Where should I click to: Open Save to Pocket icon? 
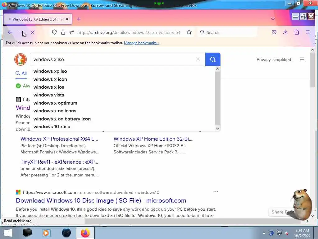tap(274, 32)
